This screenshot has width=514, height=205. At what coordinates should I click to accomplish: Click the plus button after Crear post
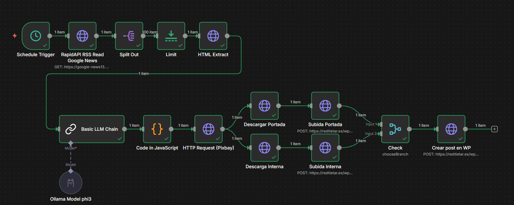pyautogui.click(x=494, y=129)
